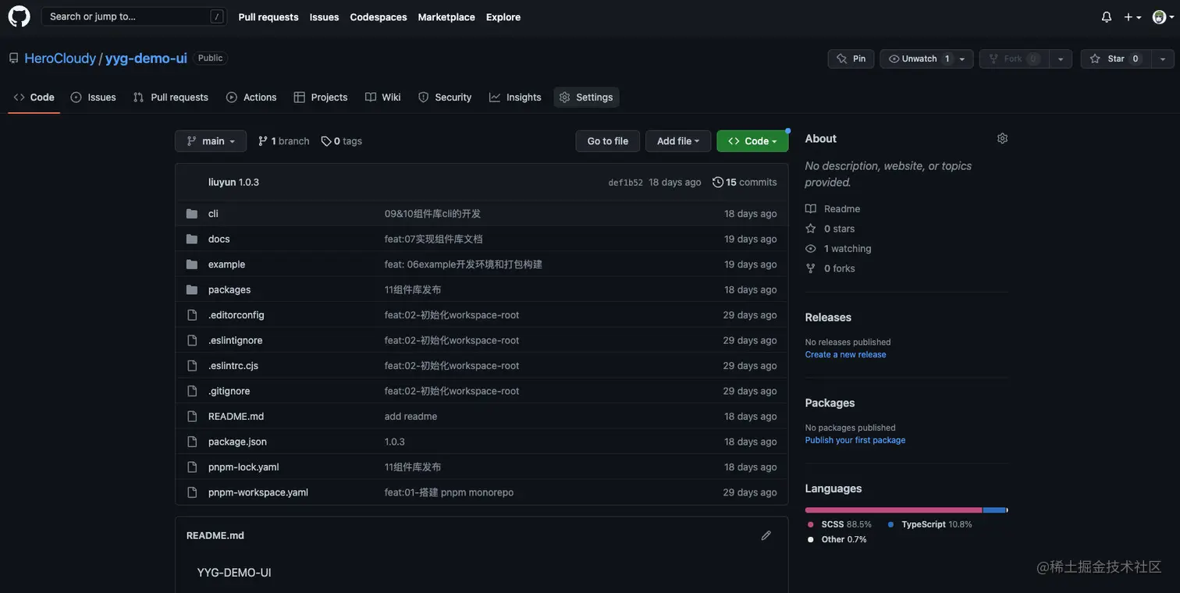Open the Star lists dropdown arrow
The height and width of the screenshot is (593, 1180).
pyautogui.click(x=1163, y=59)
